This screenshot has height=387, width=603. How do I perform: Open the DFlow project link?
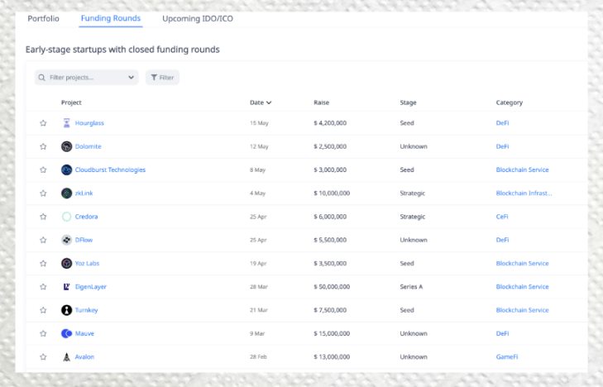tap(87, 240)
